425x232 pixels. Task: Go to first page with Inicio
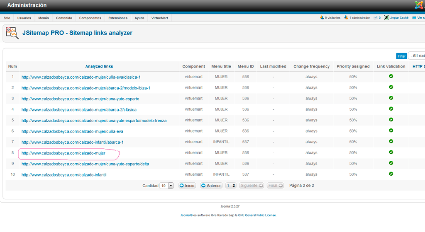(x=187, y=186)
